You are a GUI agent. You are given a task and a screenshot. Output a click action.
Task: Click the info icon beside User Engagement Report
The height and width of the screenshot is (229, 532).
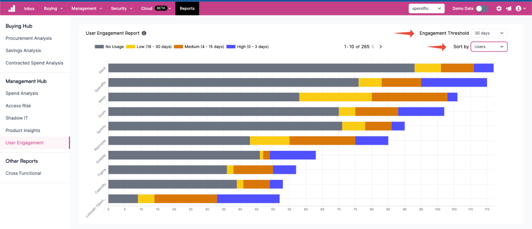tap(144, 33)
